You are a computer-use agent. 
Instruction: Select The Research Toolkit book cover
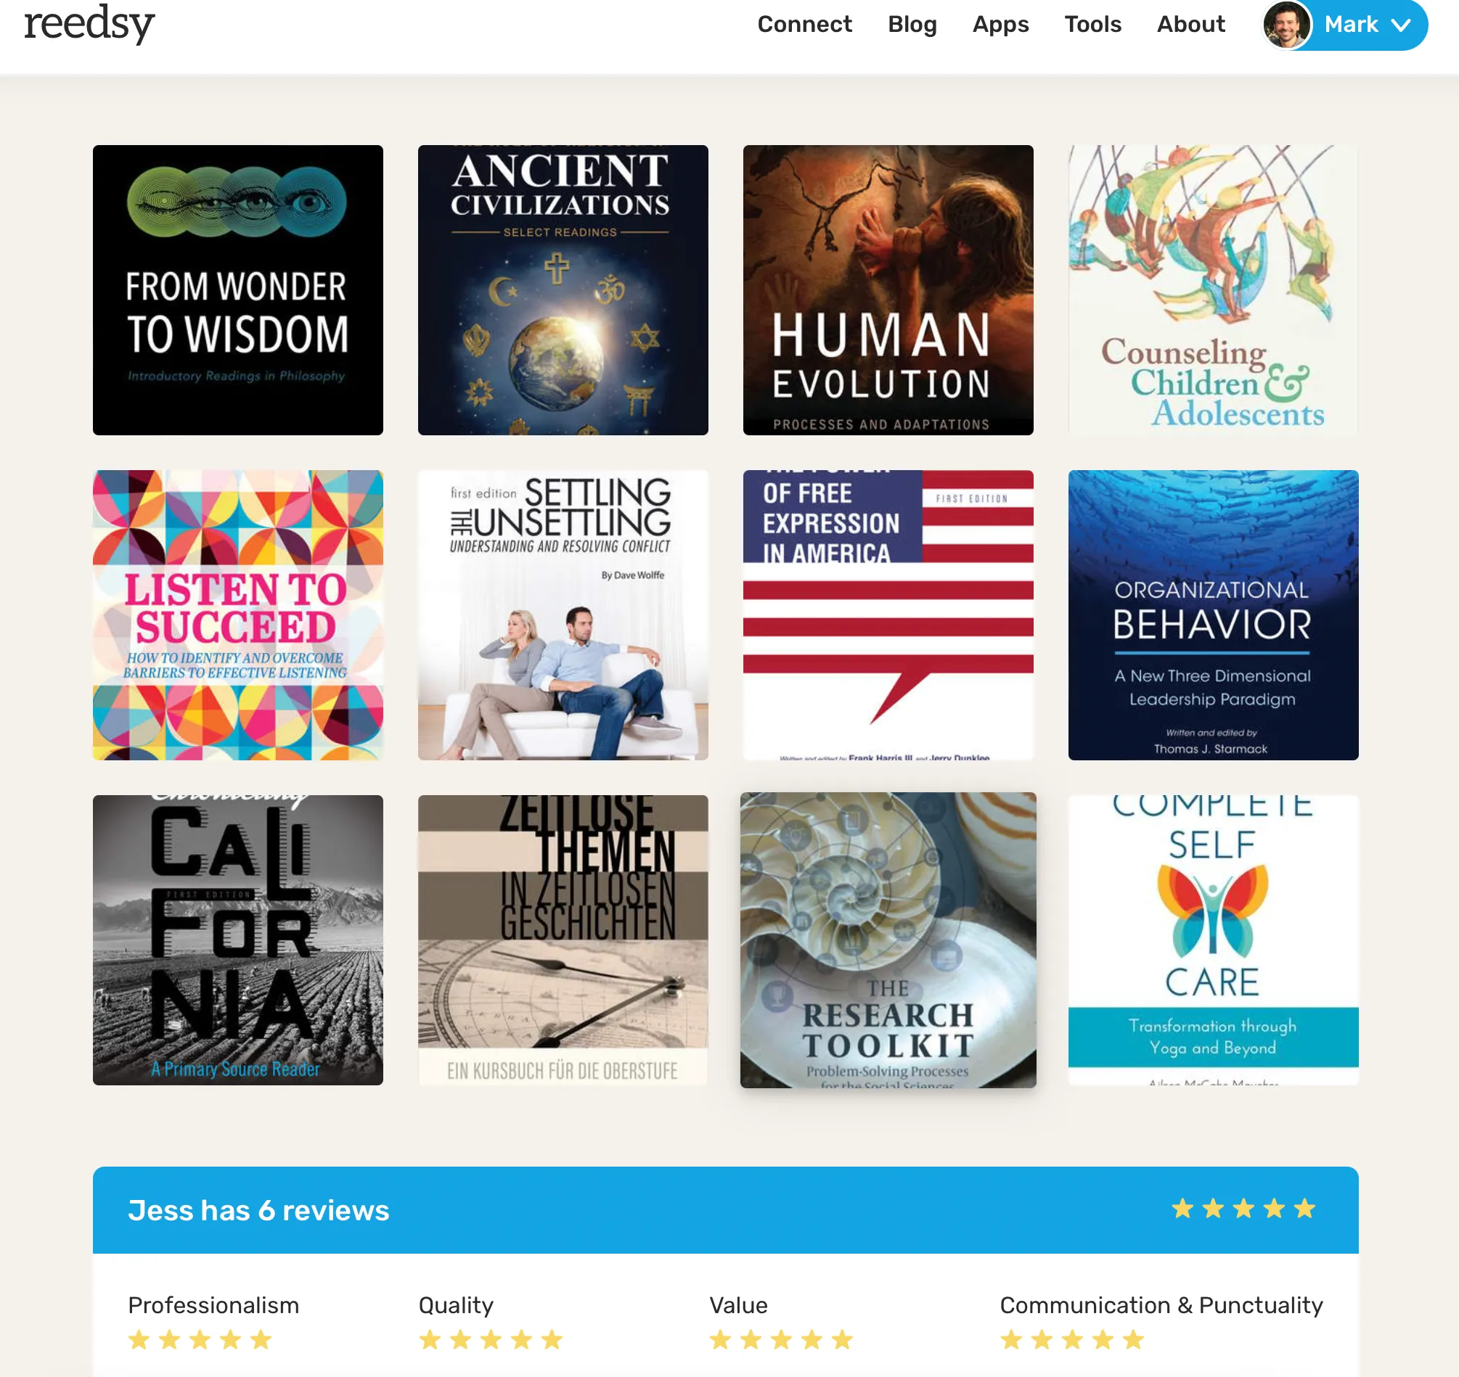888,940
